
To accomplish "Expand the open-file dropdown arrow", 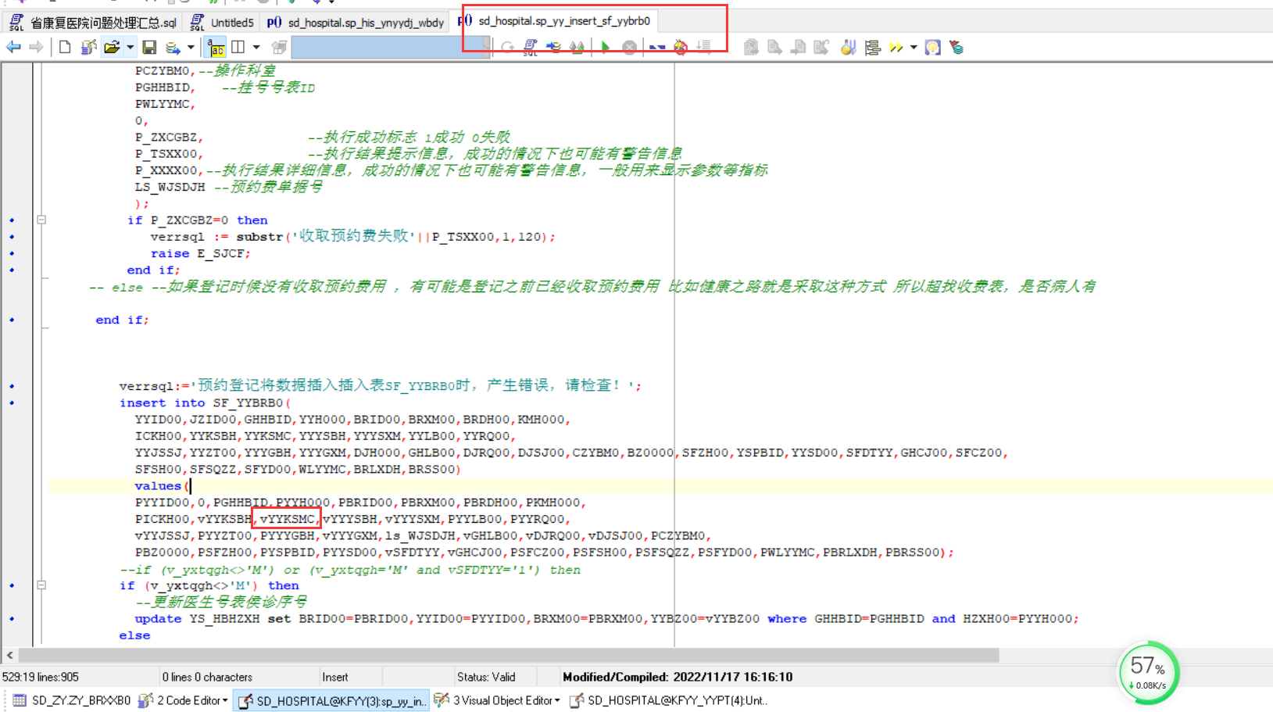I will tap(130, 48).
